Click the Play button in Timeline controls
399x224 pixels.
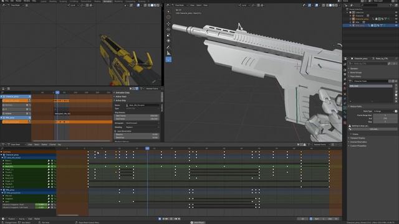(x=171, y=218)
